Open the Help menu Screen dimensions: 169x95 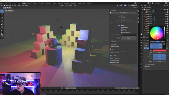(x=19, y=3)
